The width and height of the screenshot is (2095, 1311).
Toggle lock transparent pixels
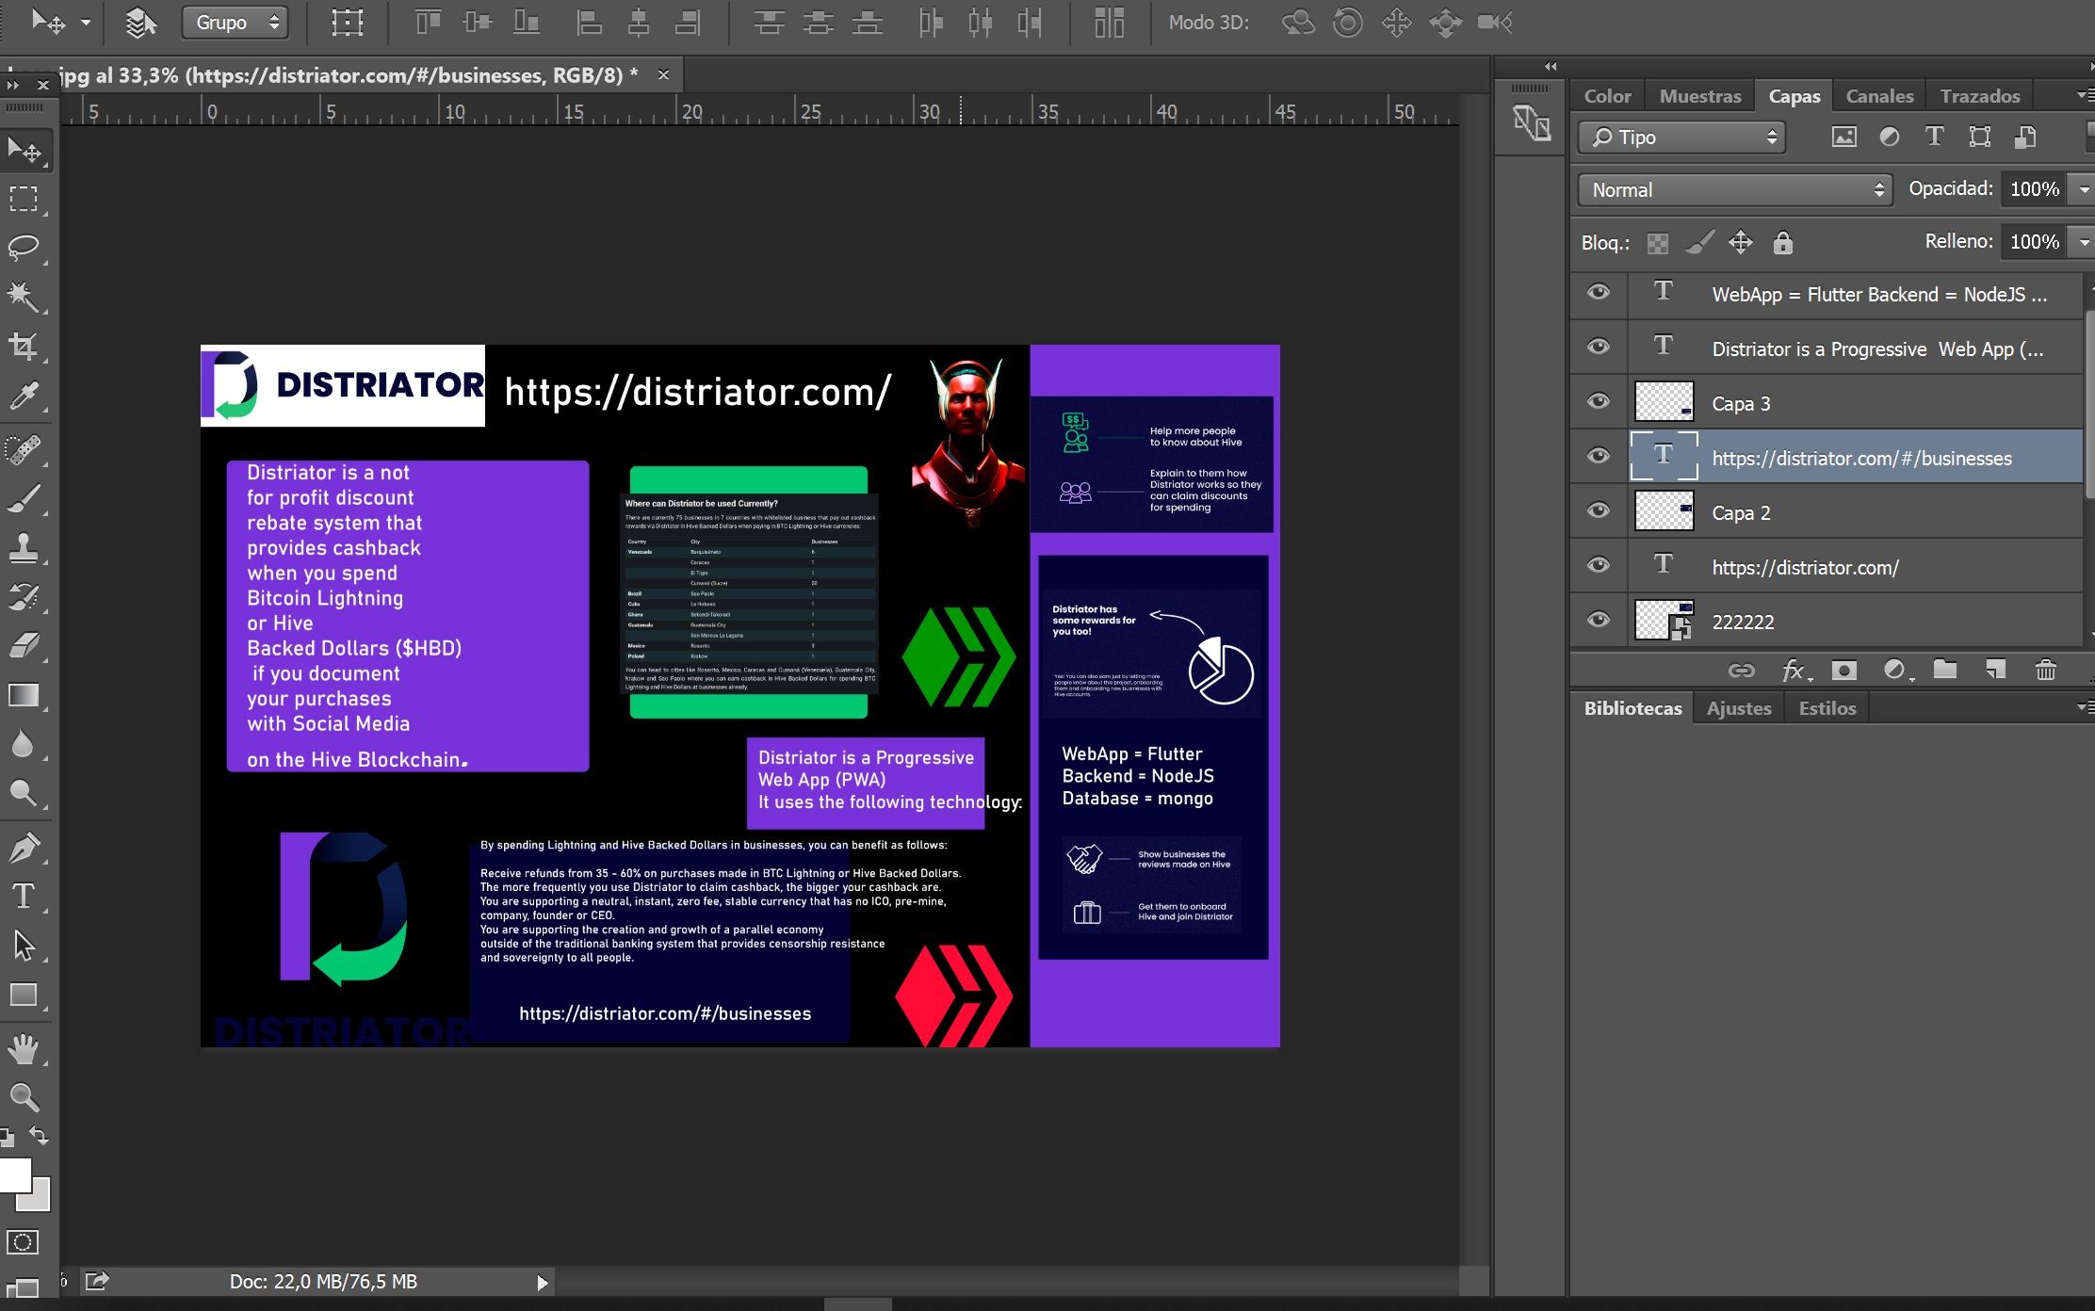pos(1658,243)
